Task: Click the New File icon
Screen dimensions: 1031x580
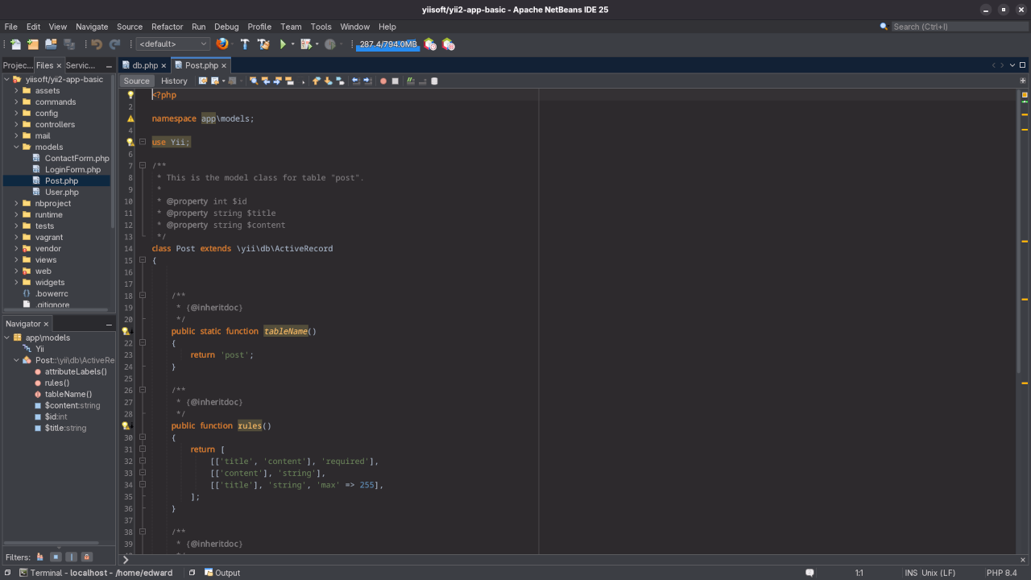Action: pyautogui.click(x=15, y=44)
